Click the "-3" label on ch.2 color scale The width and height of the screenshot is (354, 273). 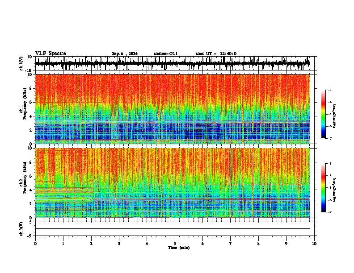tap(330, 164)
